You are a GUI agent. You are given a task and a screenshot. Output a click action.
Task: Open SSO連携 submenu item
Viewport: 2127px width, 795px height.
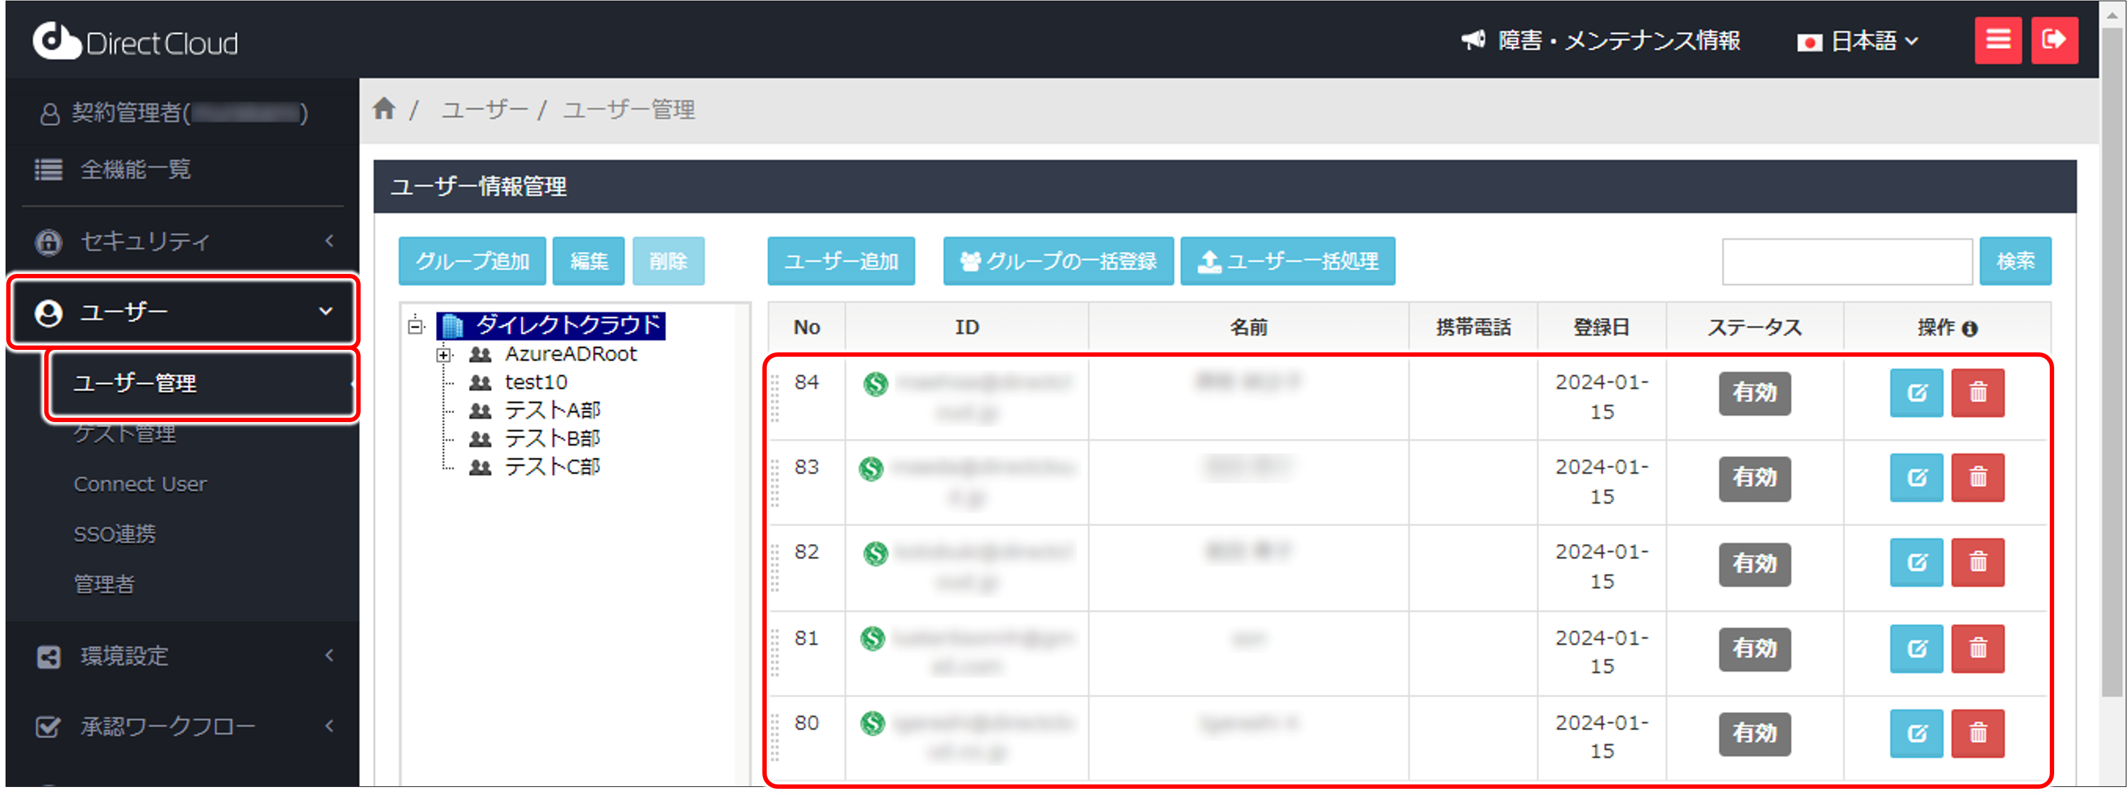[x=115, y=534]
